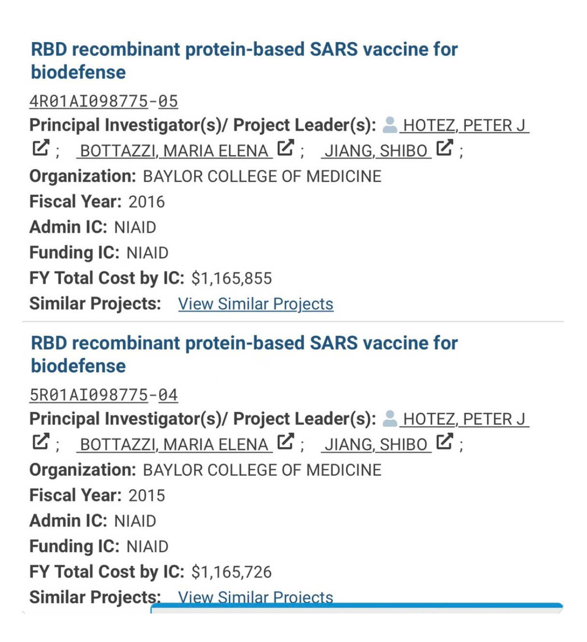Click external link icon beside BOTTAZZI in 5R01AI098775-04 entry

tap(285, 441)
